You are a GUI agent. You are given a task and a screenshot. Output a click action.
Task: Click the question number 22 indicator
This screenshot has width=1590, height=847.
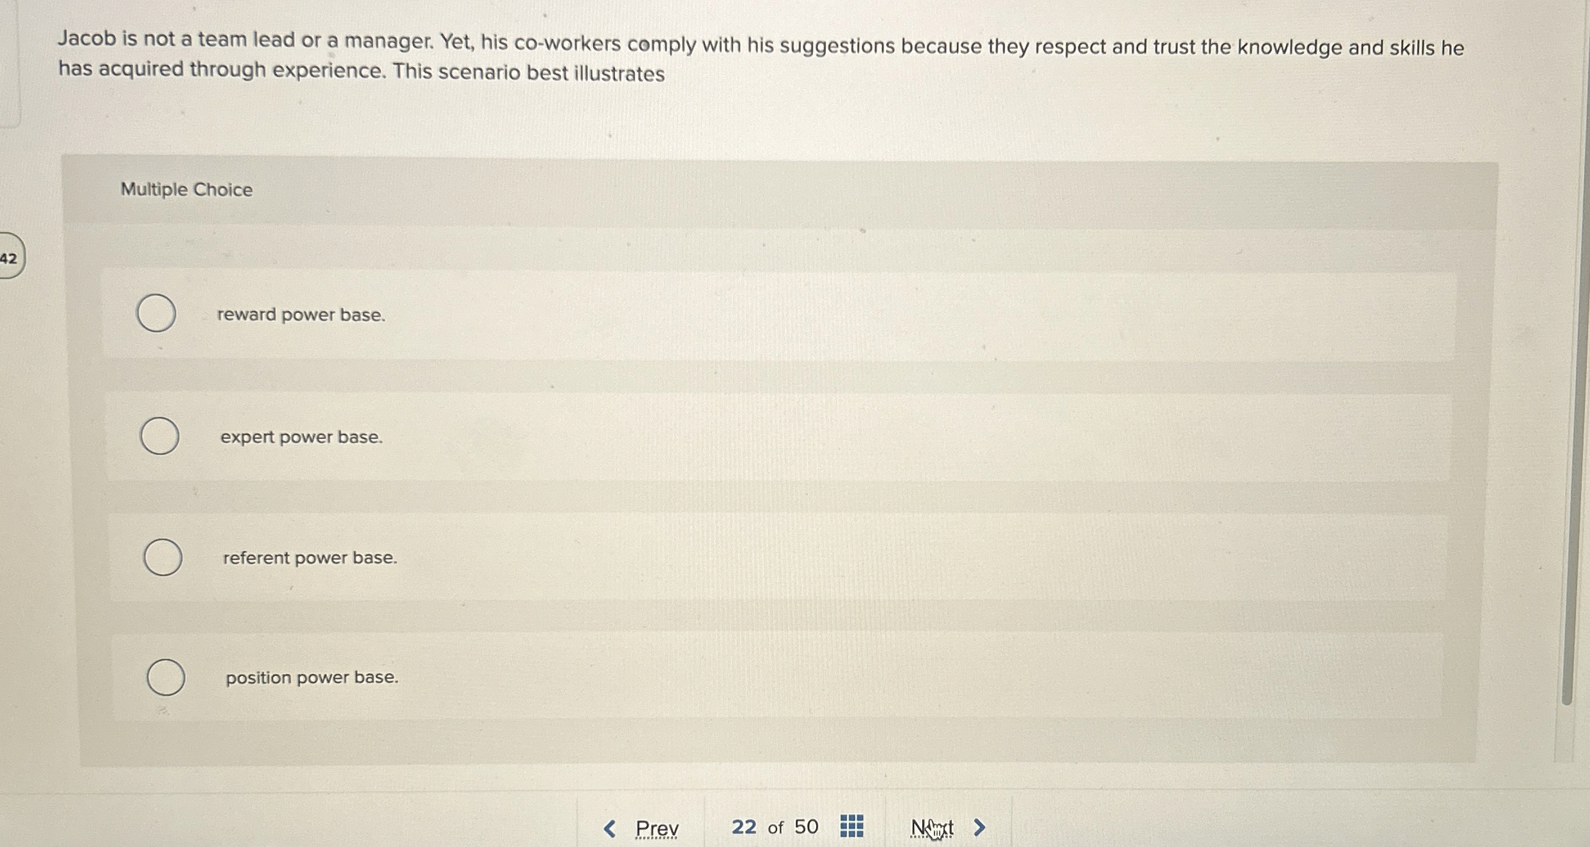pos(744,826)
